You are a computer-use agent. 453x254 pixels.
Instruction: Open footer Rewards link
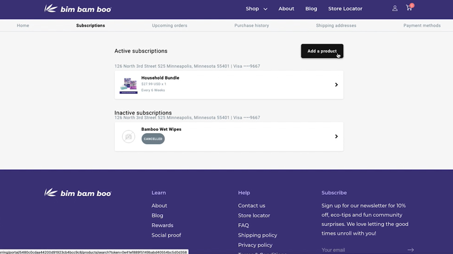[162, 225]
